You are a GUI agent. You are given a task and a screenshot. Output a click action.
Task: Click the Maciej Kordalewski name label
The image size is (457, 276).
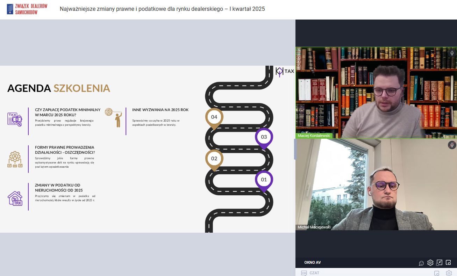[x=314, y=136]
